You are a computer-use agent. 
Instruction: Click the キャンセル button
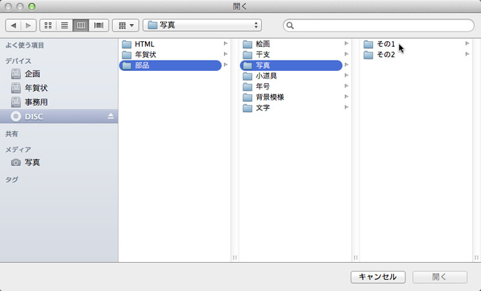coord(379,277)
